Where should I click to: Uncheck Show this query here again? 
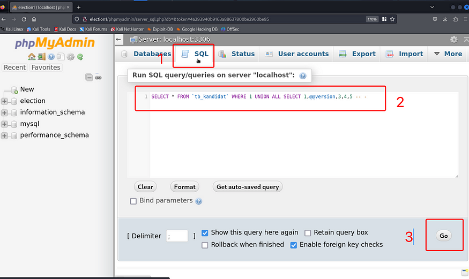(205, 233)
